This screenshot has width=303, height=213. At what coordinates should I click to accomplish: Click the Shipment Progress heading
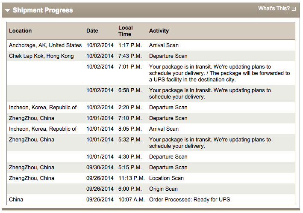pyautogui.click(x=43, y=10)
